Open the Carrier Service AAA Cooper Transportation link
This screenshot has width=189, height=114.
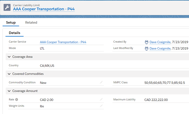tap(63, 42)
